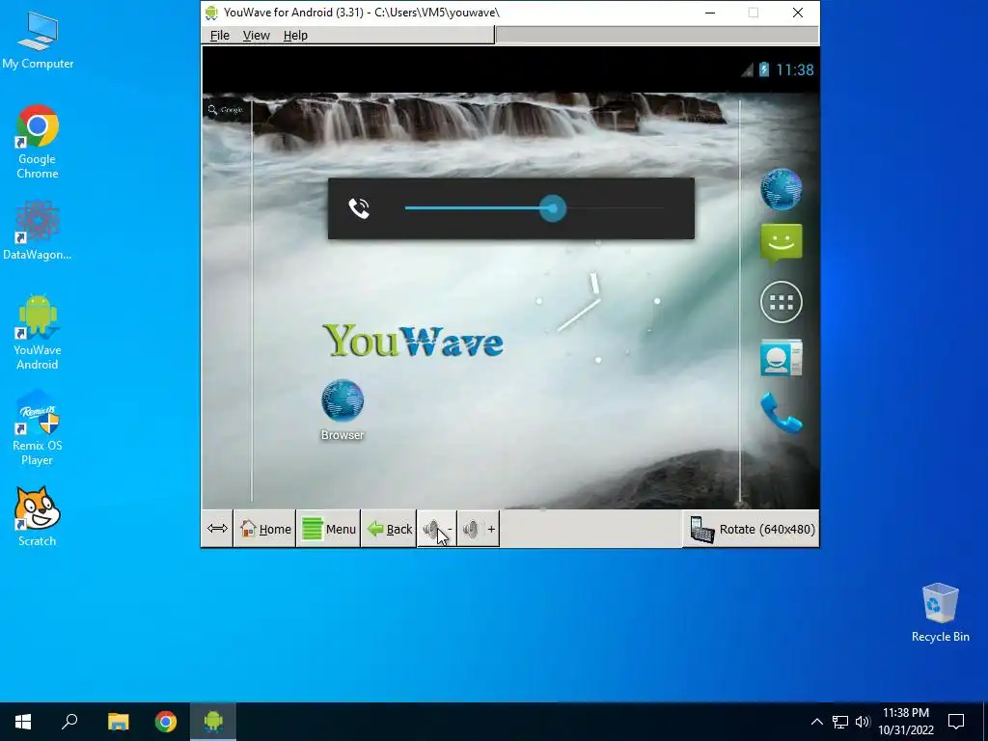Open the View menu
The image size is (988, 741).
click(x=257, y=36)
